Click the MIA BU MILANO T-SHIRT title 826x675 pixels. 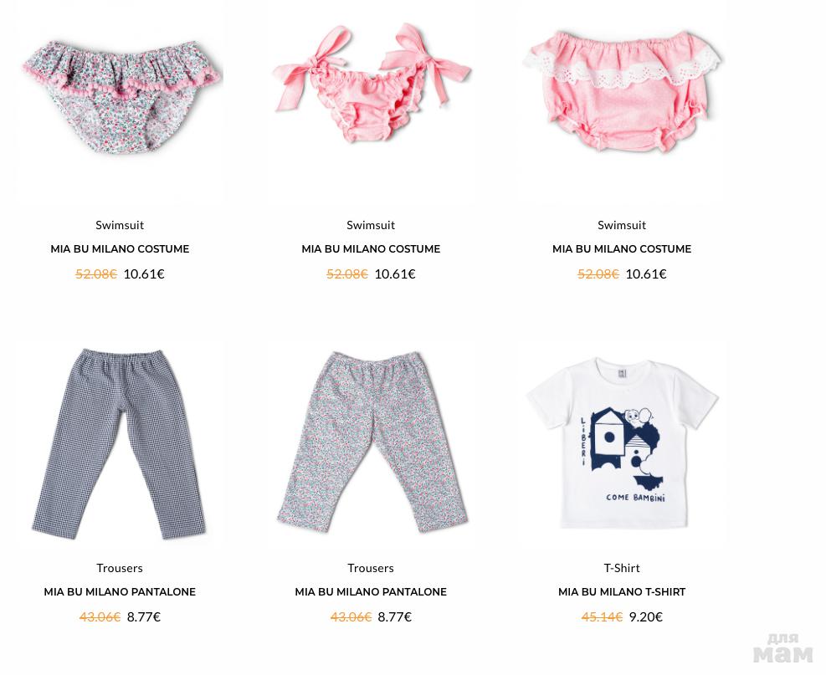[622, 592]
